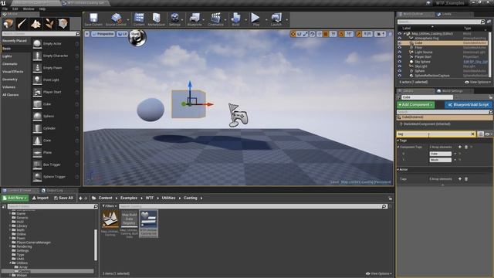Viewport: 494px width, 278px height.
Task: Switch to the Output Log tab
Action: (54, 191)
